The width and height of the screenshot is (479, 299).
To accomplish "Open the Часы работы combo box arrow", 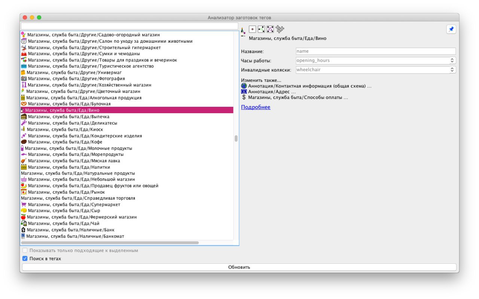I will 452,60.
